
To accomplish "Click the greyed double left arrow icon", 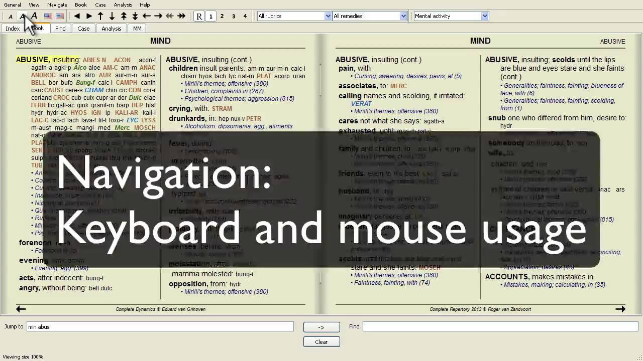I will click(x=170, y=17).
